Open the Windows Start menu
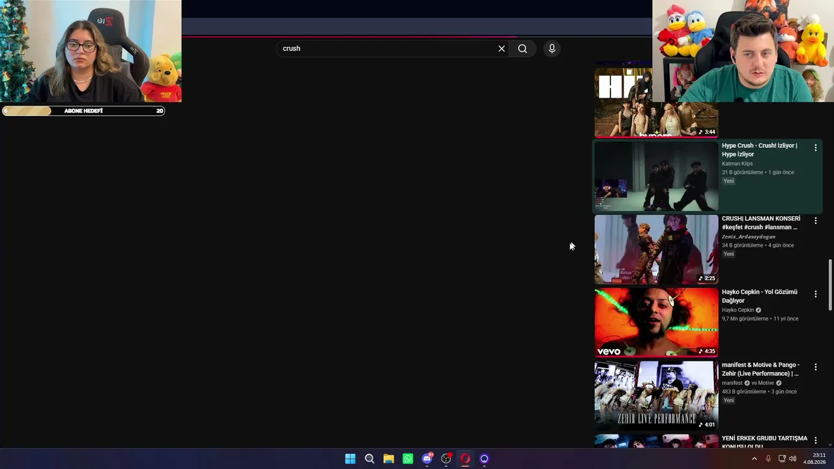This screenshot has width=834, height=469. pyautogui.click(x=350, y=459)
